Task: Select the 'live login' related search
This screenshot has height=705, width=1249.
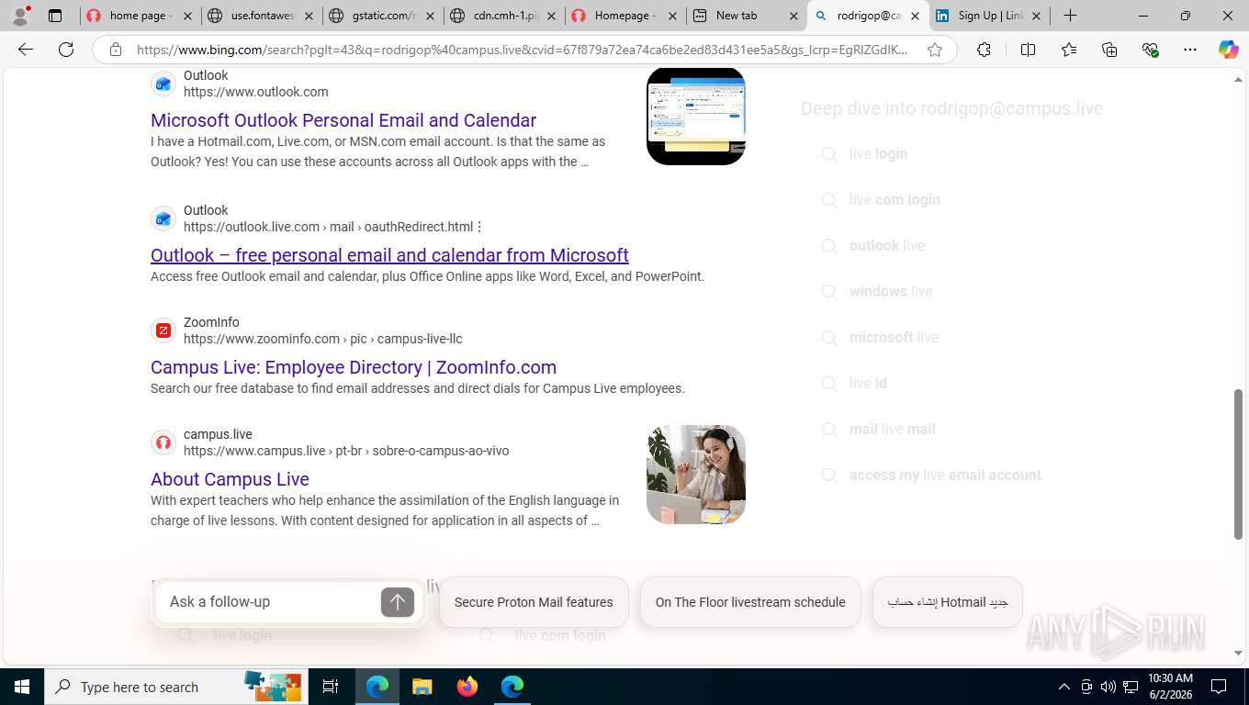Action: [878, 154]
